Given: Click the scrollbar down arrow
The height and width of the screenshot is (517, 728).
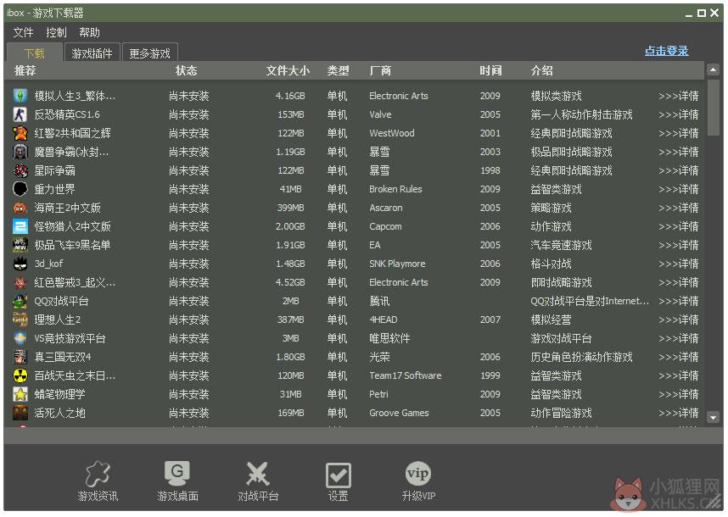Looking at the screenshot, I should click(713, 416).
